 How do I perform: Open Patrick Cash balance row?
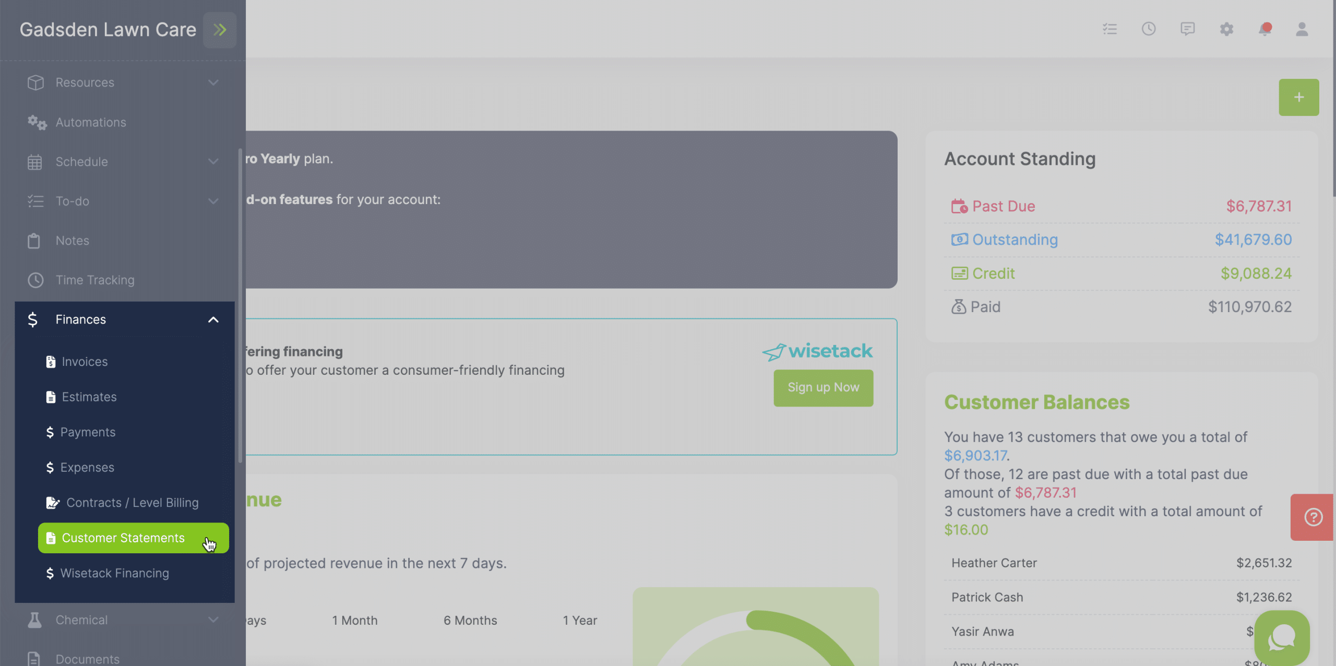(1122, 597)
